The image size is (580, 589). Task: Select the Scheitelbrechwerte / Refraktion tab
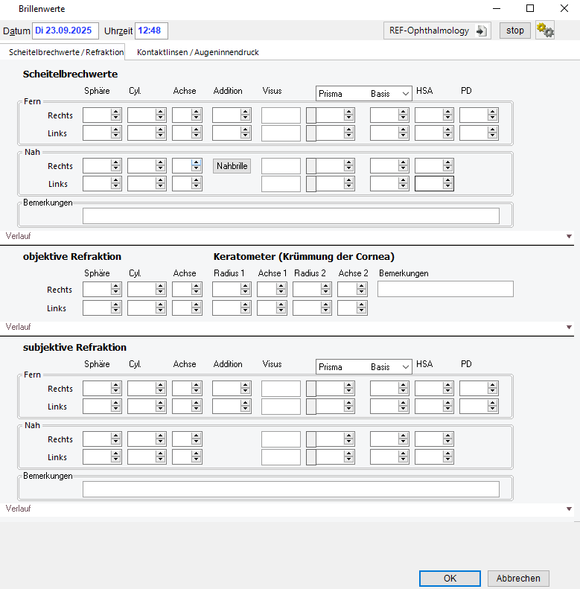coord(66,52)
